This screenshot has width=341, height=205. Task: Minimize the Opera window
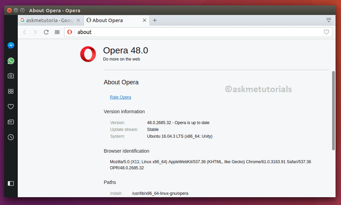click(16, 10)
